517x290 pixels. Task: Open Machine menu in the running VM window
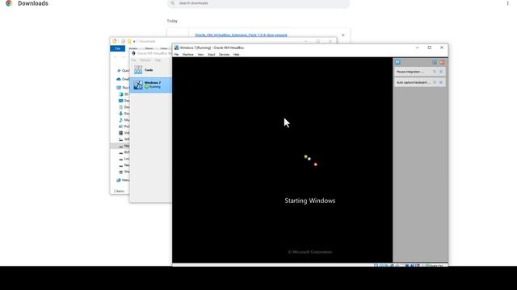coord(188,55)
